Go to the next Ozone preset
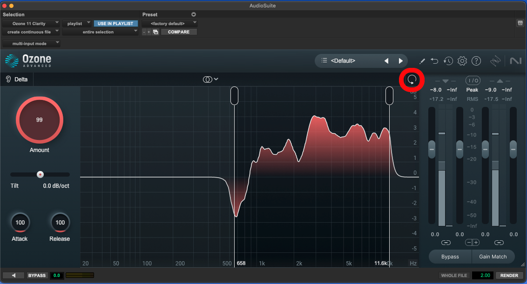The height and width of the screenshot is (284, 527). point(401,61)
